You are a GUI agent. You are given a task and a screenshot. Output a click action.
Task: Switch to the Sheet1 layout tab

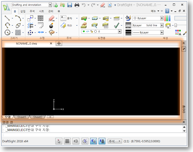tap(22, 117)
